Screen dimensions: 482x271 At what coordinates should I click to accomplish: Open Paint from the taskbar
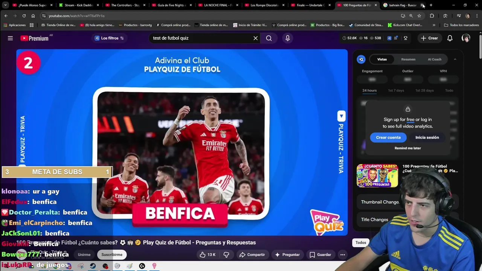[x=130, y=266]
